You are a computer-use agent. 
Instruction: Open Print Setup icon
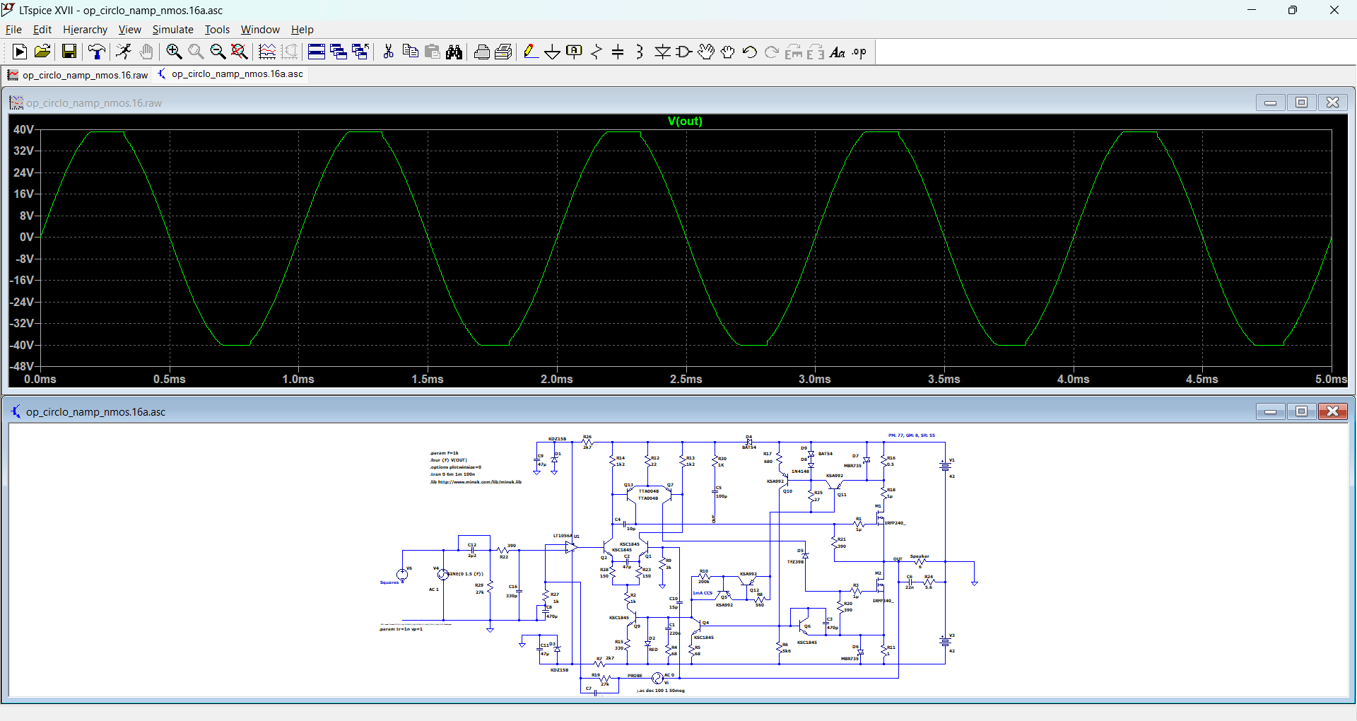tap(504, 52)
